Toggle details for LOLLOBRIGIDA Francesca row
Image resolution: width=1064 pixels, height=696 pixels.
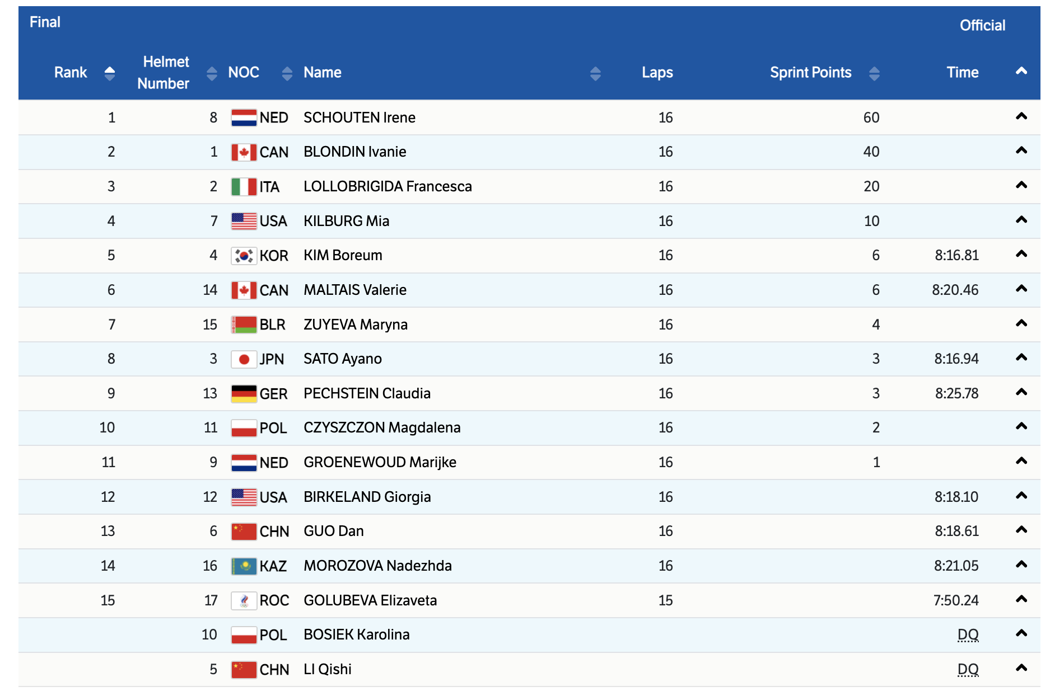1021,185
